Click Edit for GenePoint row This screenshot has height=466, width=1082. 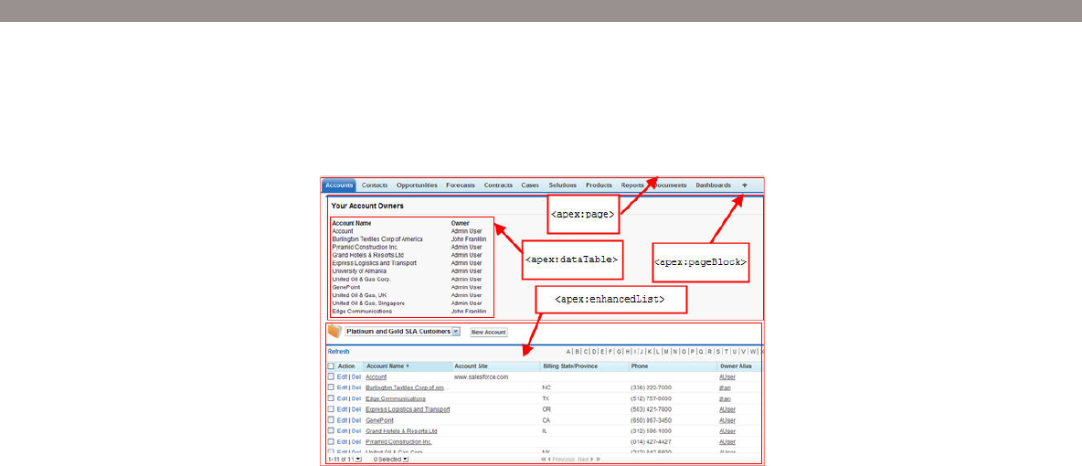[x=343, y=419]
